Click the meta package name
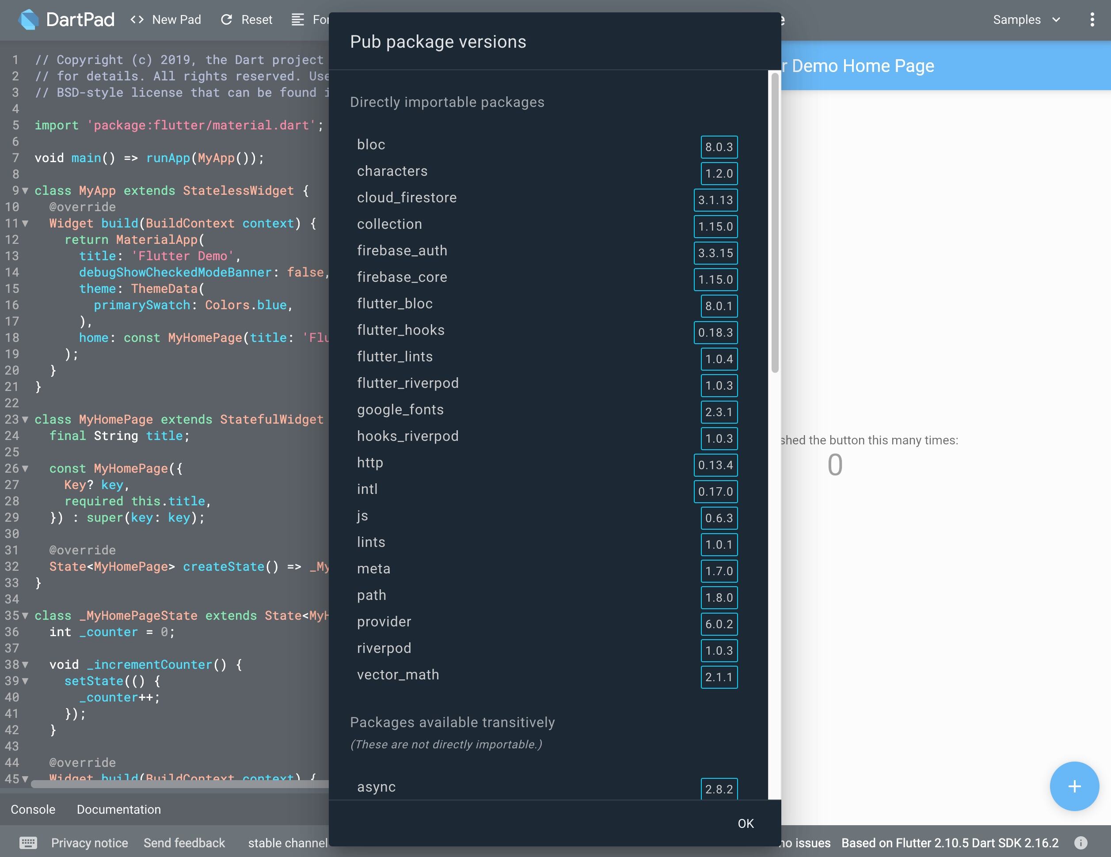The height and width of the screenshot is (857, 1111). coord(374,569)
